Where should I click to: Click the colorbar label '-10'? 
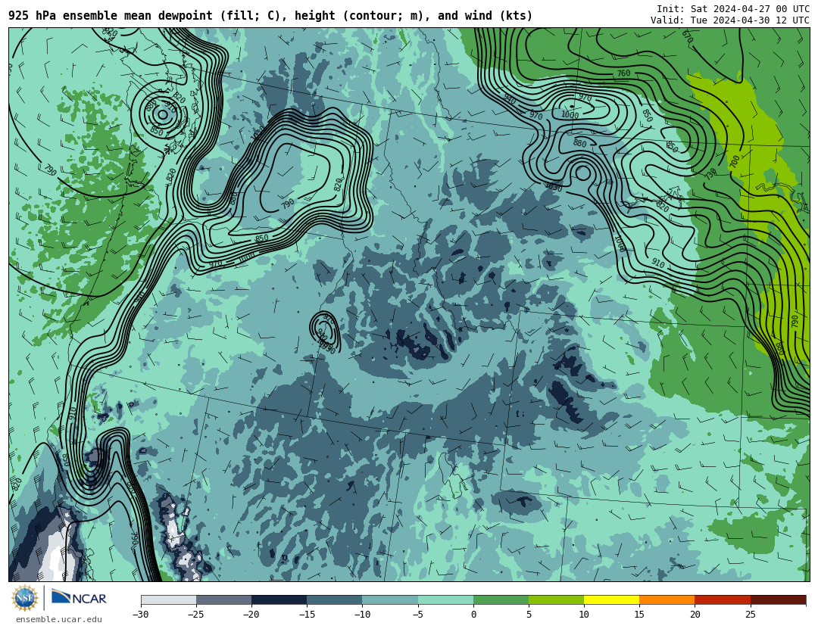pos(361,615)
